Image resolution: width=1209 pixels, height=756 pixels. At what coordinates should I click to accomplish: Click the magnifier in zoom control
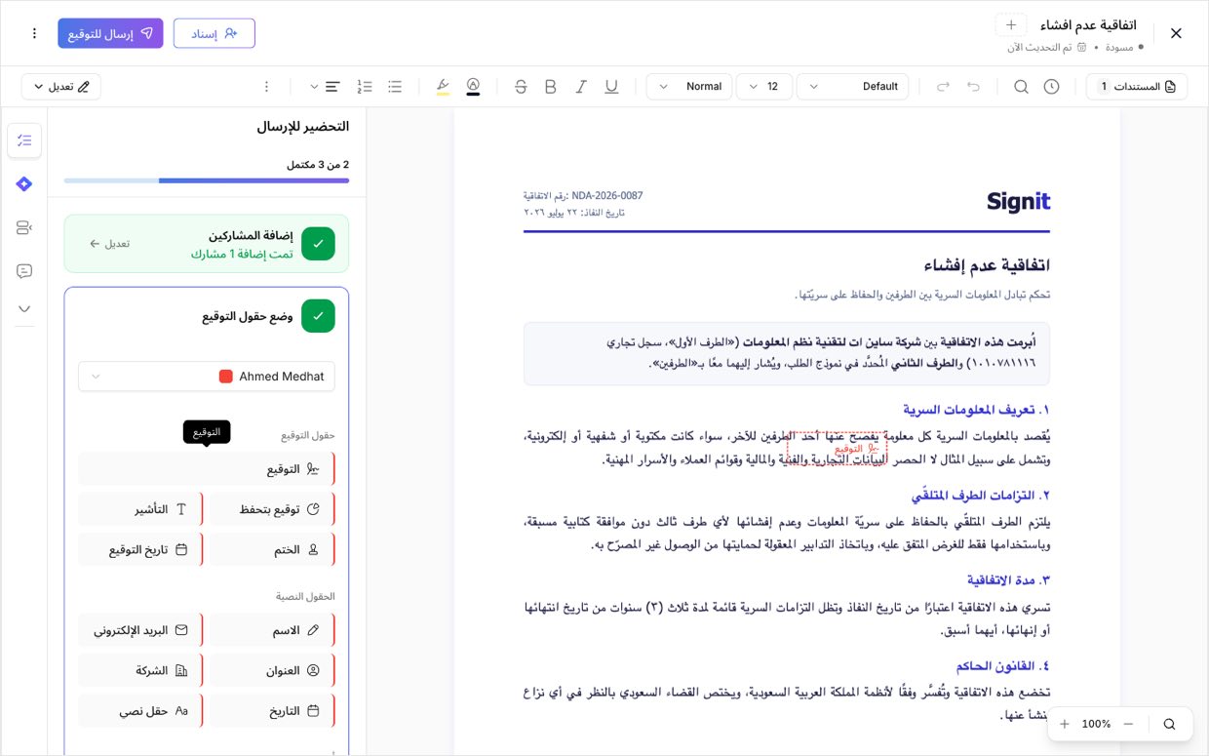(x=1169, y=724)
